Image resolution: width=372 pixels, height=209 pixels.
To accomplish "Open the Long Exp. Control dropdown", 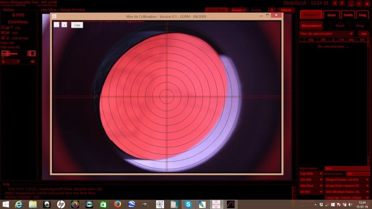I will [347, 198].
